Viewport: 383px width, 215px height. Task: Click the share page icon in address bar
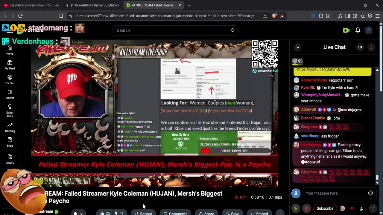pos(265,16)
